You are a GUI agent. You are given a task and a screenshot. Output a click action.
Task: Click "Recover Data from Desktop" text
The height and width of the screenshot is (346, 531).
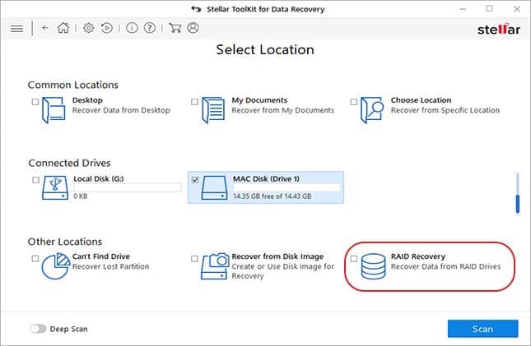coord(121,110)
